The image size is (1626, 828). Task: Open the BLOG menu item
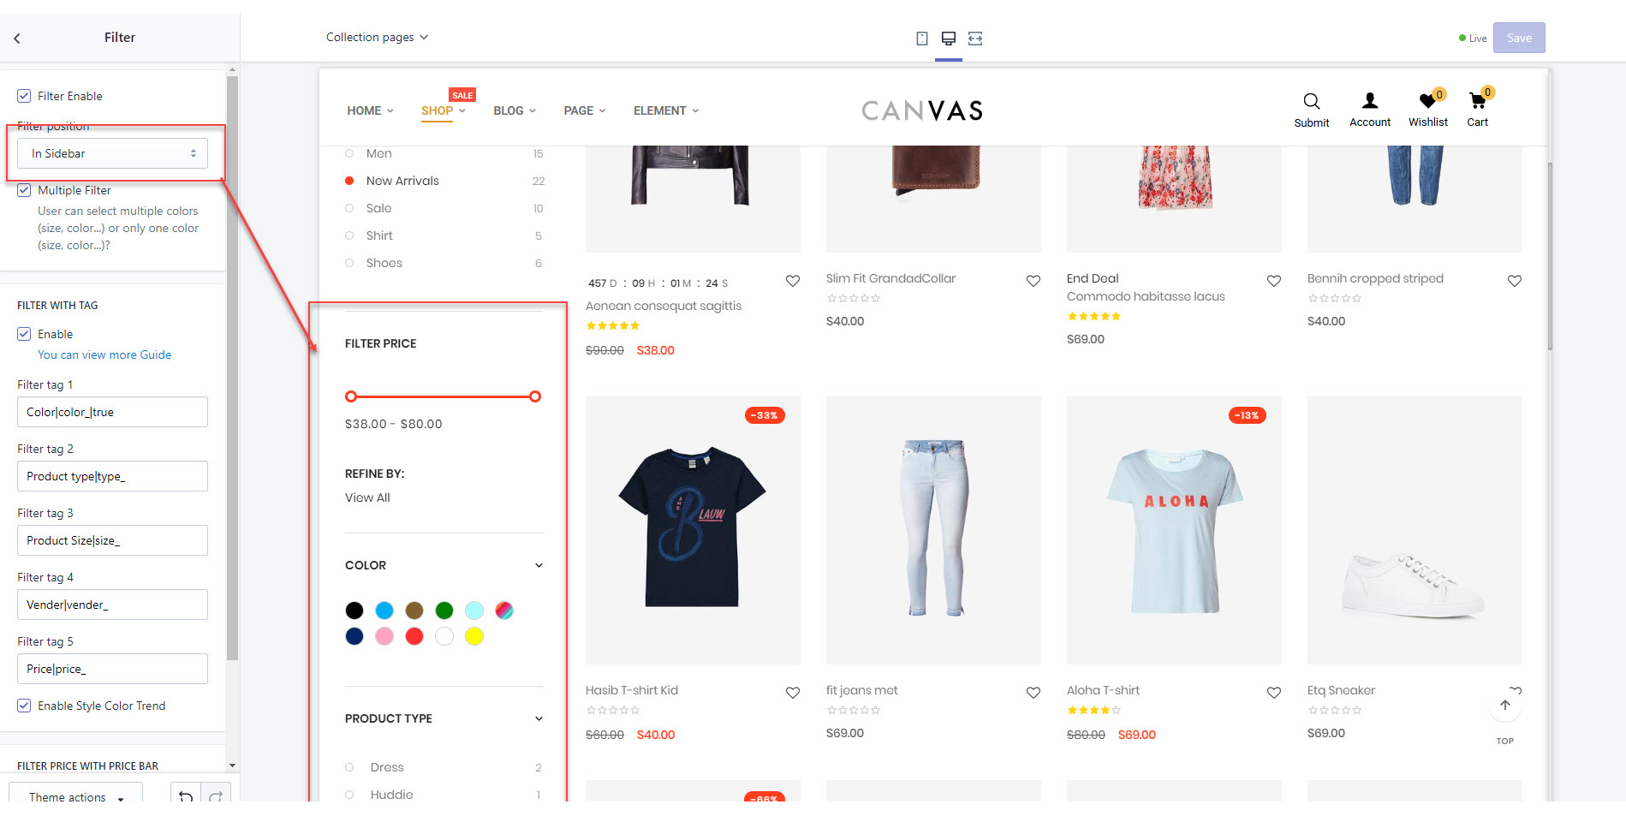[x=515, y=110]
